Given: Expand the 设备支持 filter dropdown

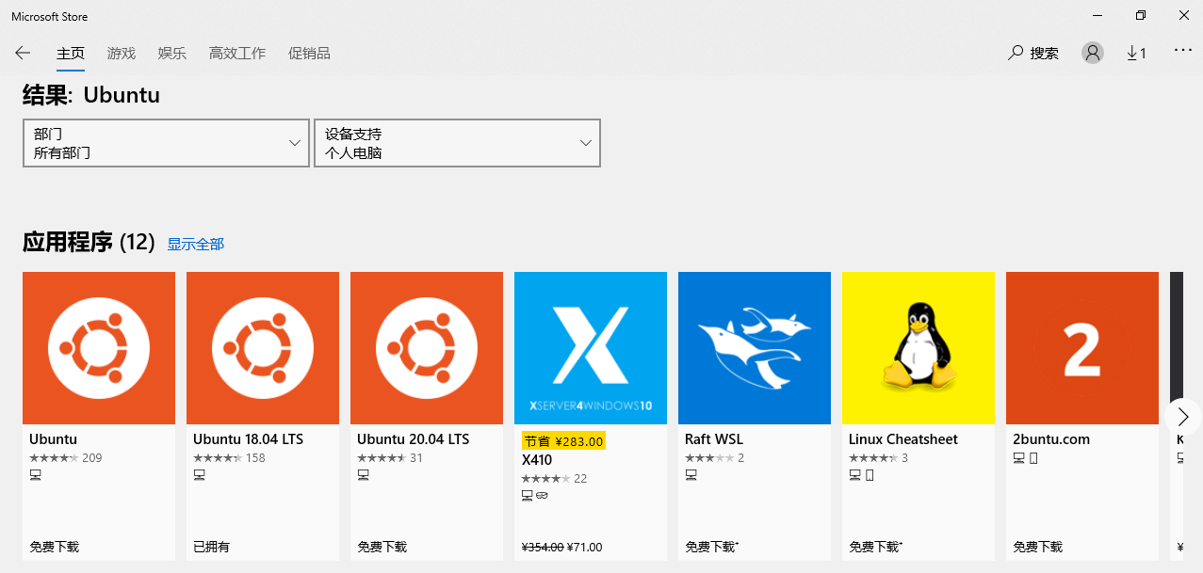Looking at the screenshot, I should [457, 143].
